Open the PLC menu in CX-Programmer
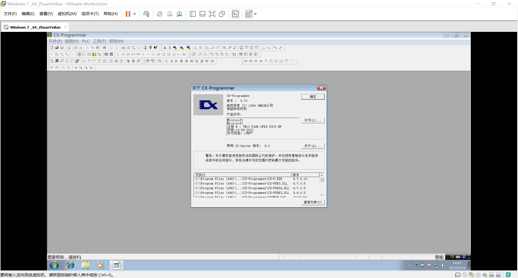This screenshot has width=518, height=278. click(x=86, y=41)
